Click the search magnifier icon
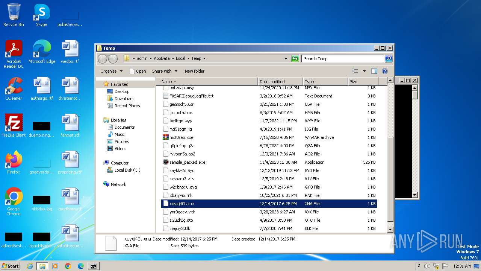This screenshot has width=481, height=271. point(389,59)
